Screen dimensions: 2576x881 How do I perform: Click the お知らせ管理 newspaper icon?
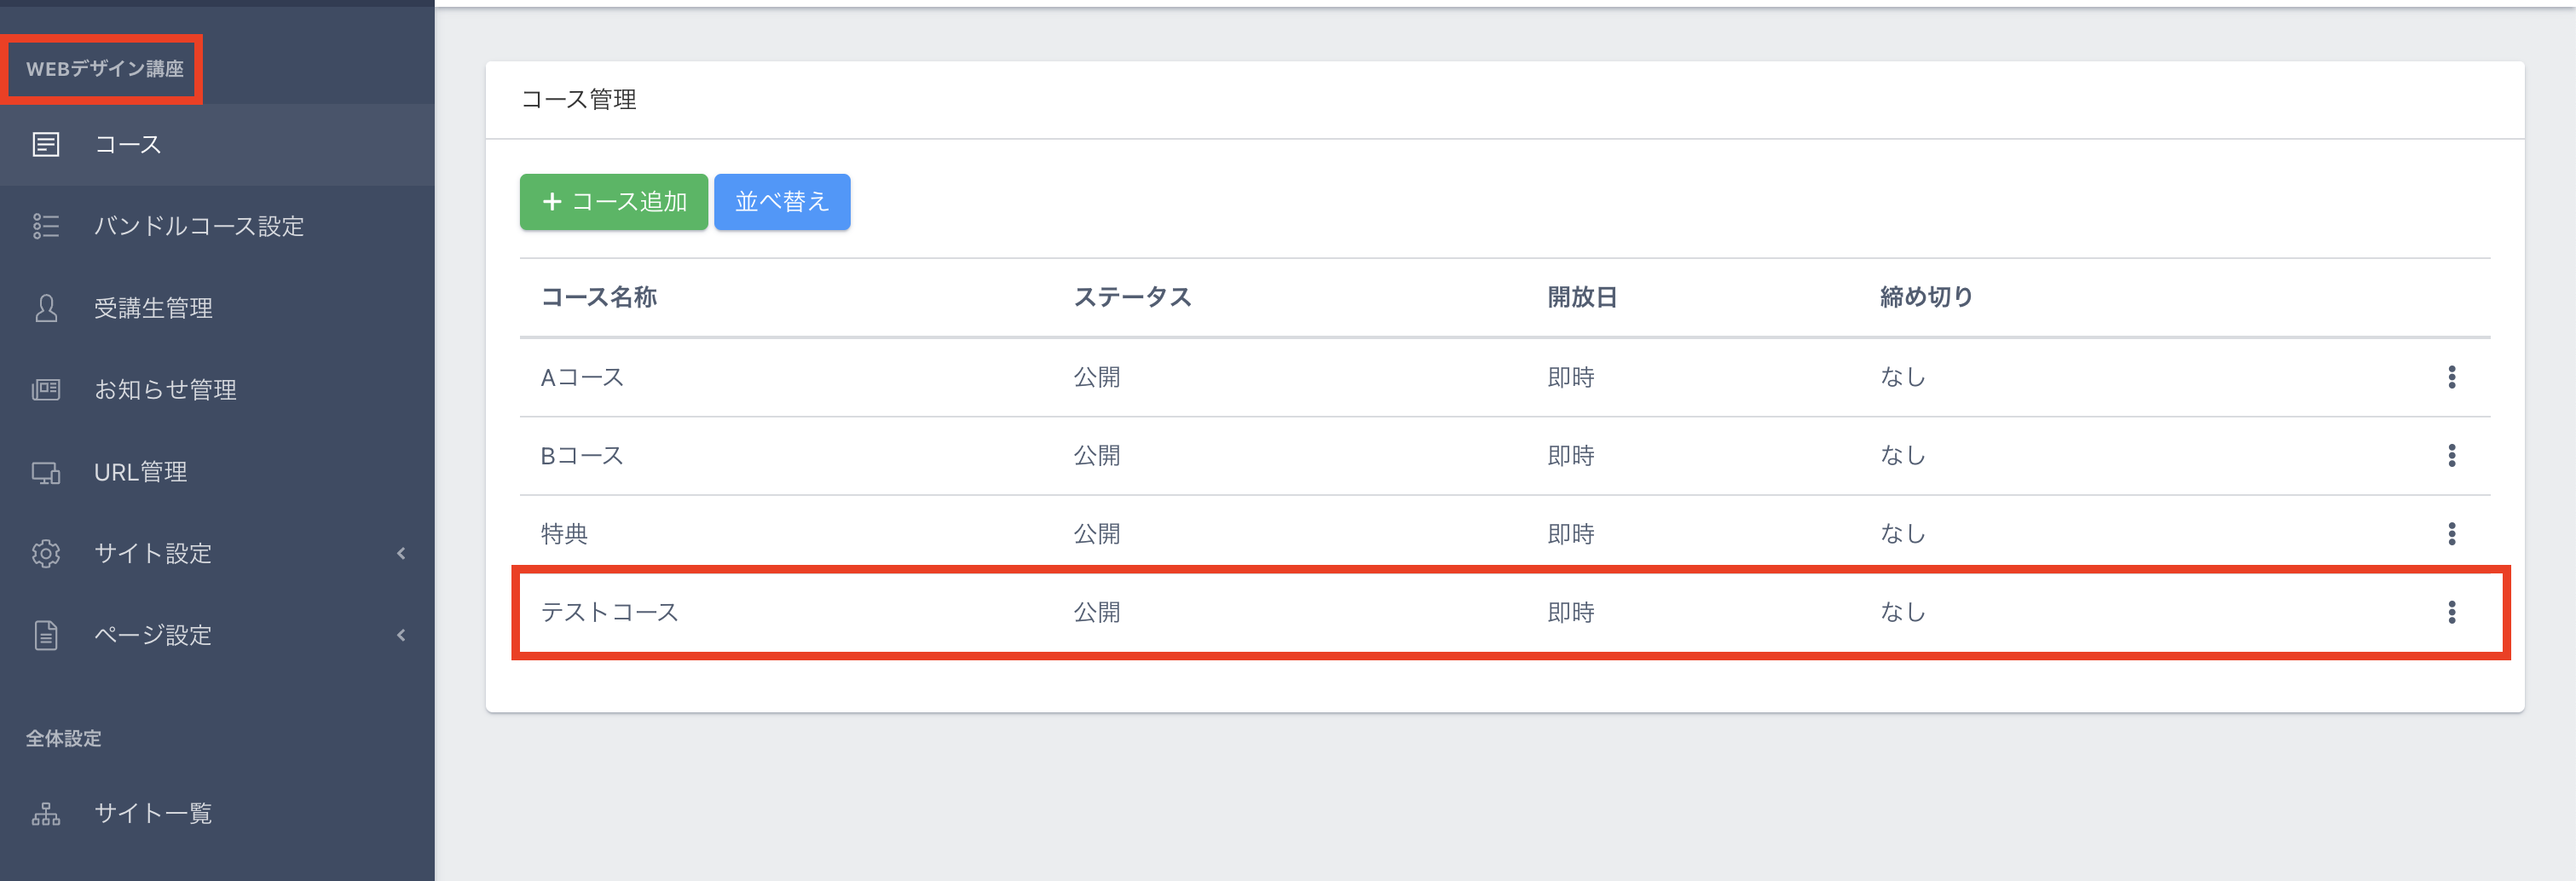click(x=46, y=390)
